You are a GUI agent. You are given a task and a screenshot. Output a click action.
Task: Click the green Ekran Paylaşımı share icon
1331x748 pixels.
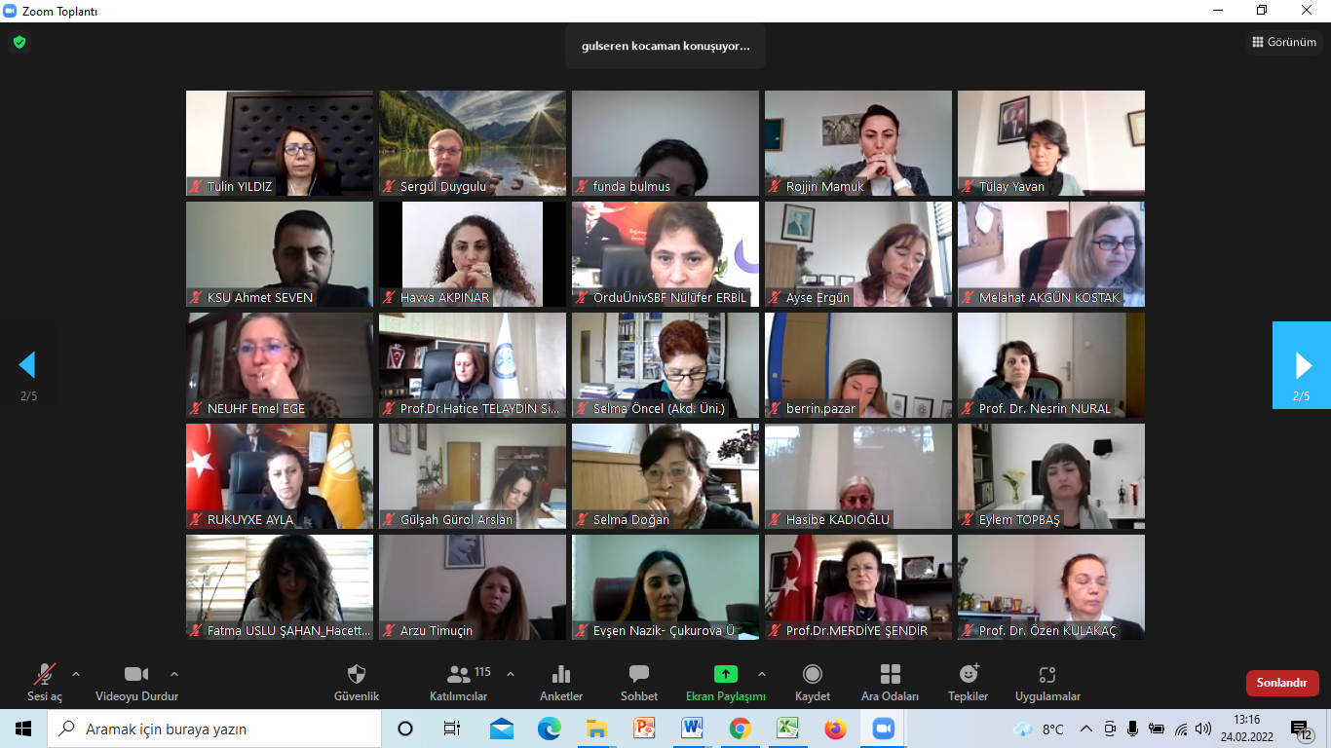tap(726, 674)
